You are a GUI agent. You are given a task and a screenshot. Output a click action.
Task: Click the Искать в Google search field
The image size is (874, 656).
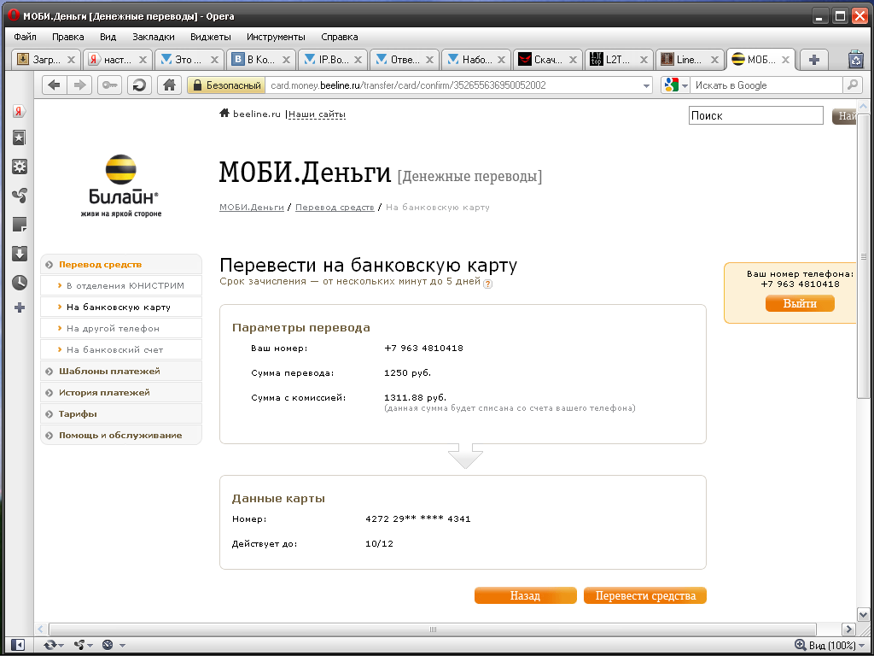point(766,85)
